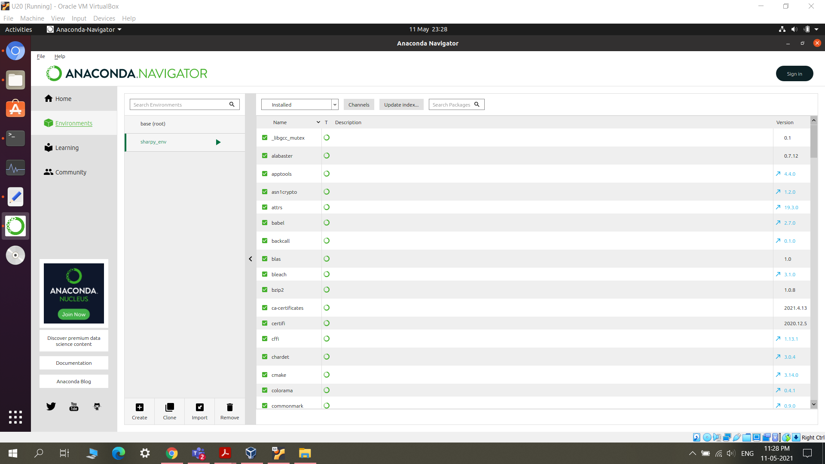The width and height of the screenshot is (825, 464).
Task: Toggle the bleach package checkbox
Action: pos(265,274)
